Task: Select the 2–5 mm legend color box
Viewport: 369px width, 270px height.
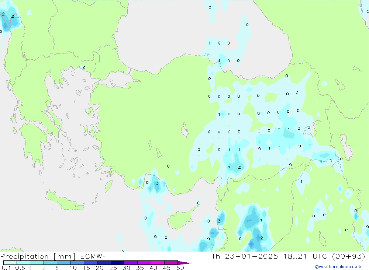Action: [x=50, y=263]
